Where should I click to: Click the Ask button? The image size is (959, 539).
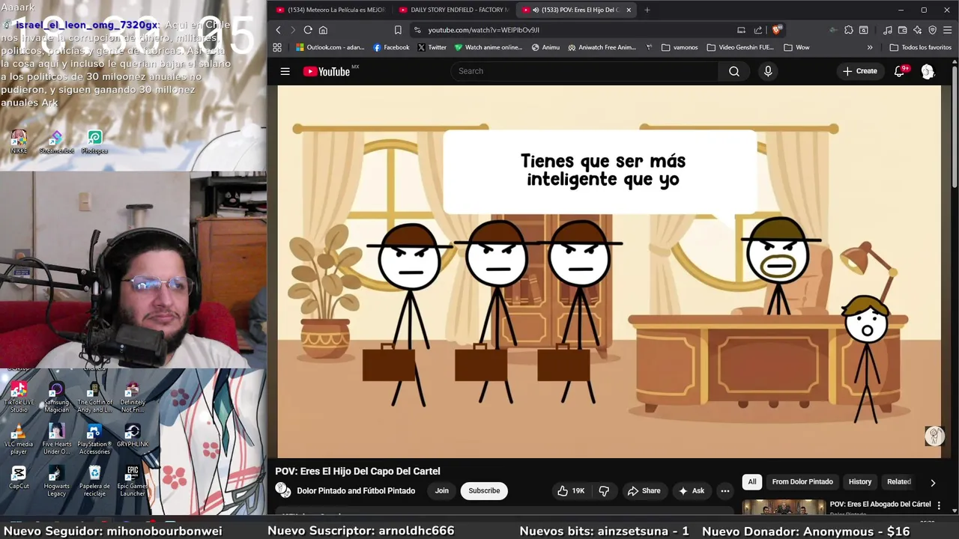692,490
